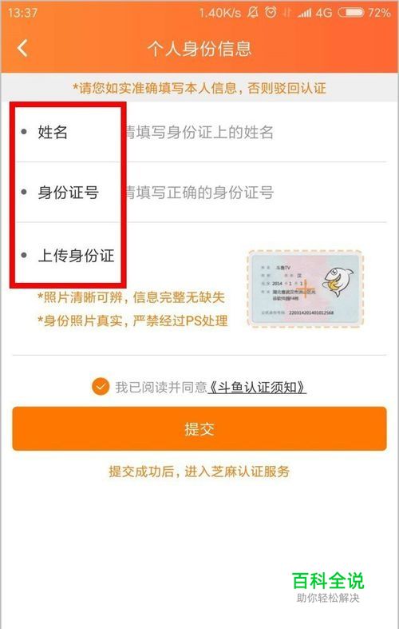Tap the battery icon in status bar
399x629 pixels.
[x=351, y=13]
